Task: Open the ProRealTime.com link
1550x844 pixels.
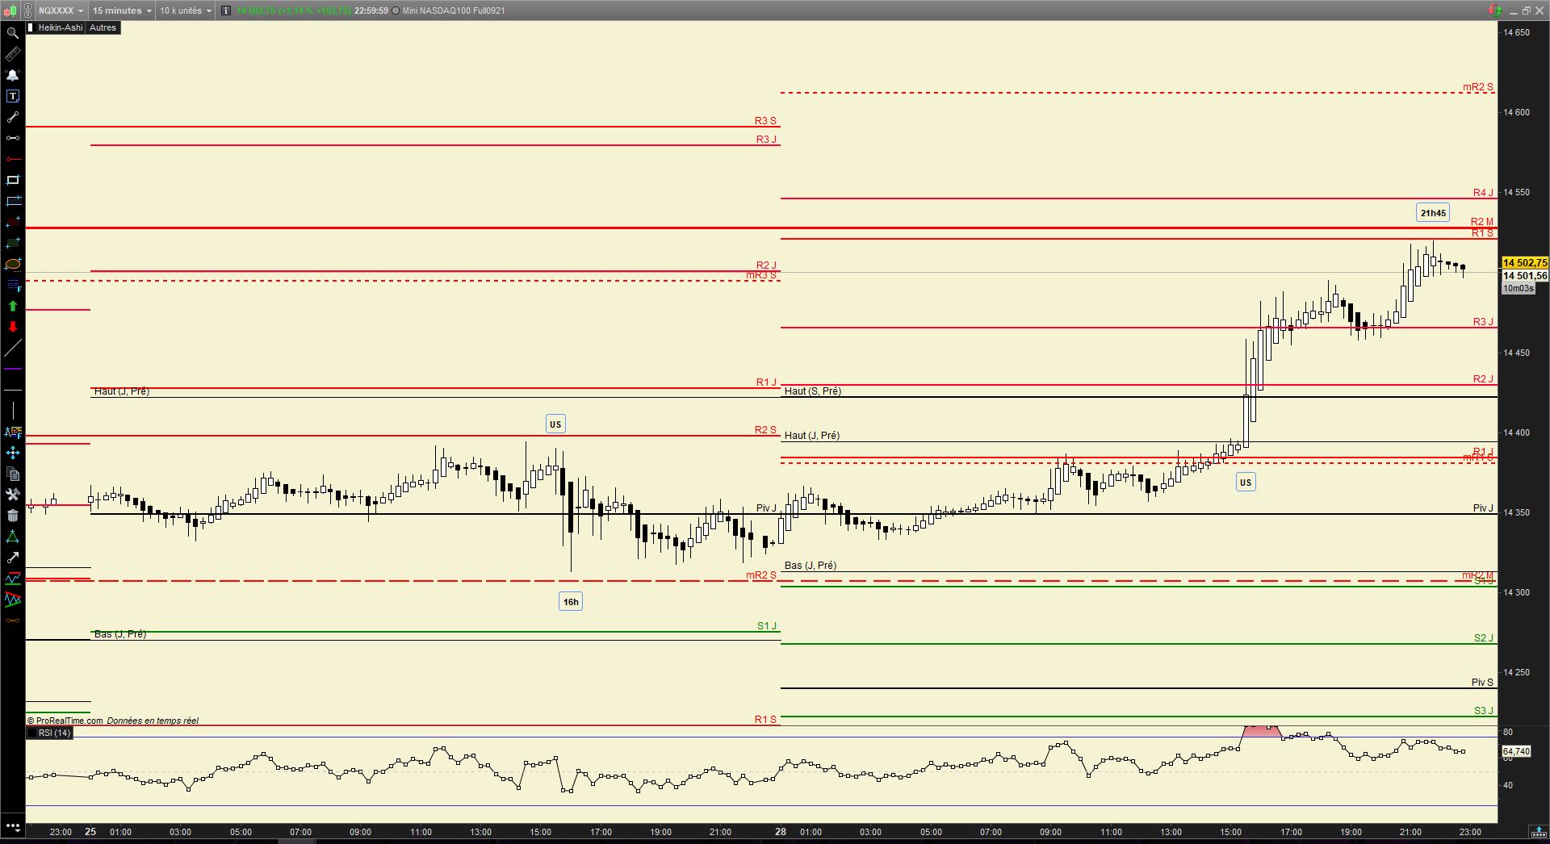Action: [x=65, y=721]
